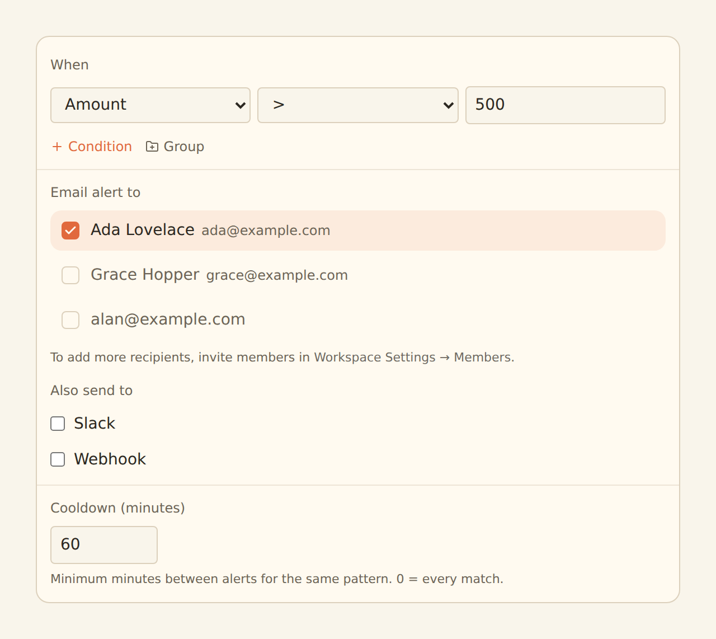Click the 'Minimum minutes between alerts' helper text
The image size is (716, 639).
(277, 579)
